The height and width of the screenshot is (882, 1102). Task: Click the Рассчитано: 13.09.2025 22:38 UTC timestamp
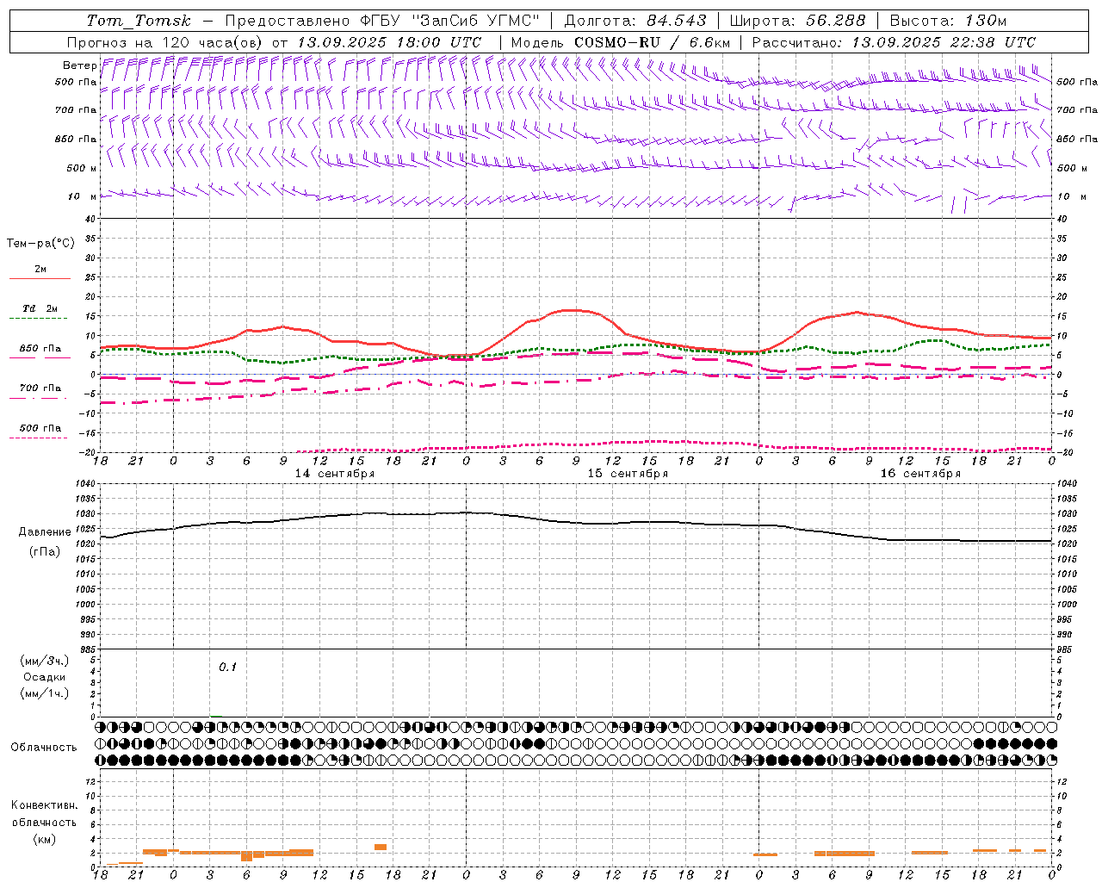pyautogui.click(x=894, y=42)
